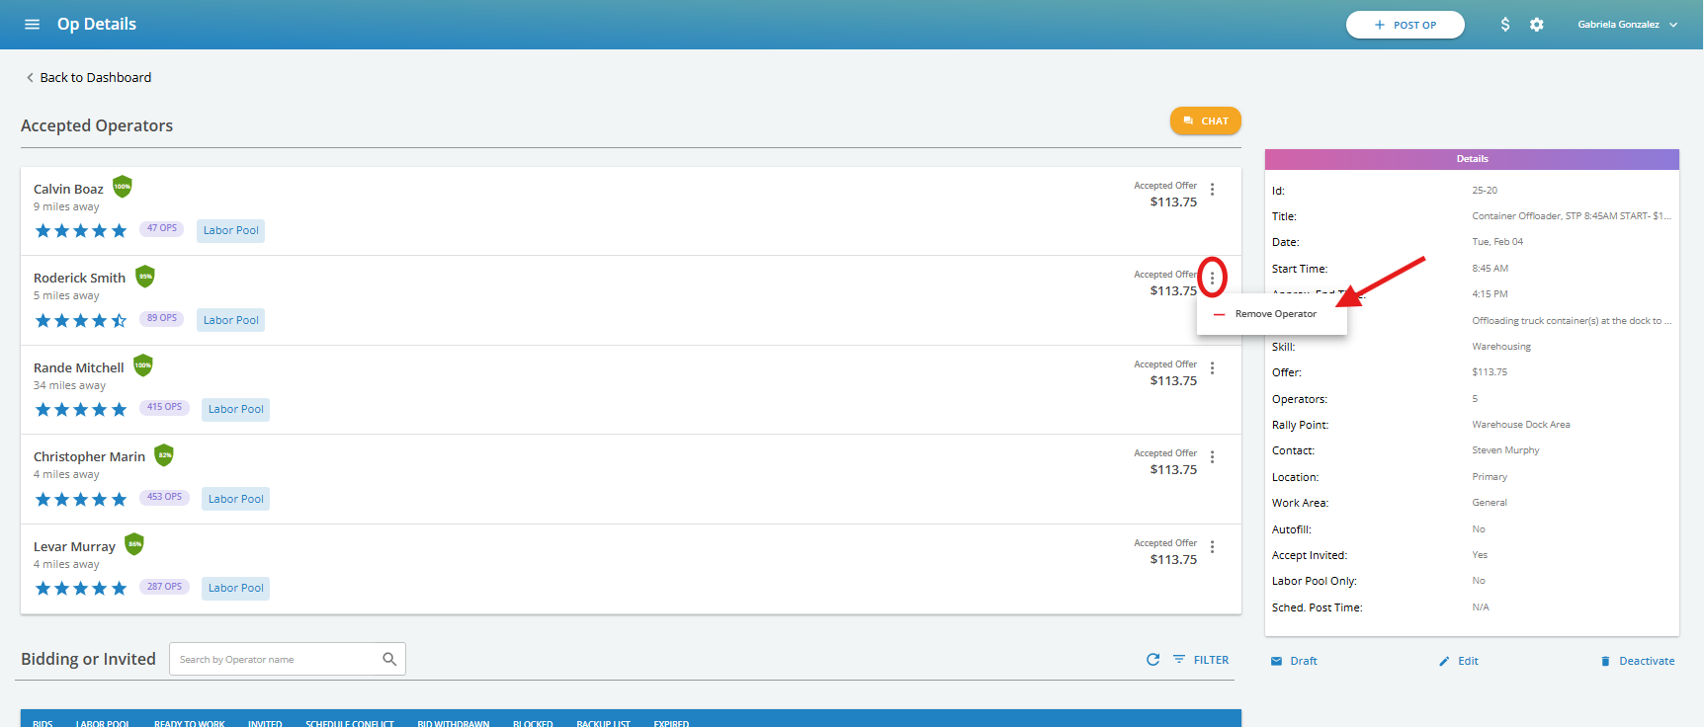This screenshot has height=727, width=1704.
Task: Expand the Gabriela Gonzalez user dropdown
Action: pos(1627,25)
